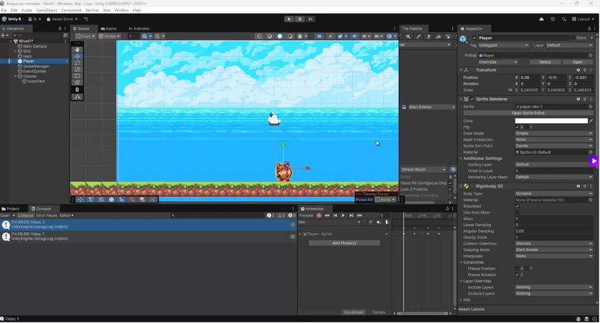Select the Scale tool in scene toolbar

tap(77, 69)
